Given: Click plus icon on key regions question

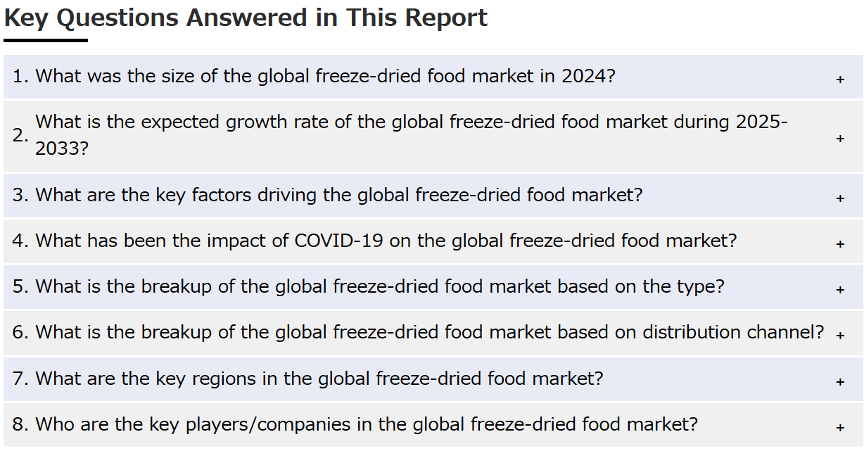Looking at the screenshot, I should [x=840, y=382].
